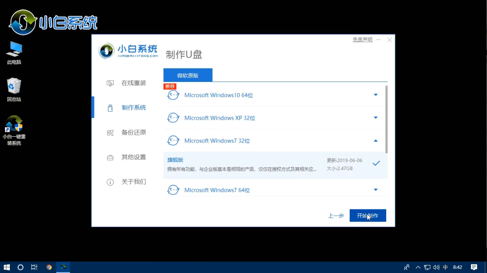Go back with 上一步
Image resolution: width=487 pixels, height=273 pixels.
click(x=336, y=216)
